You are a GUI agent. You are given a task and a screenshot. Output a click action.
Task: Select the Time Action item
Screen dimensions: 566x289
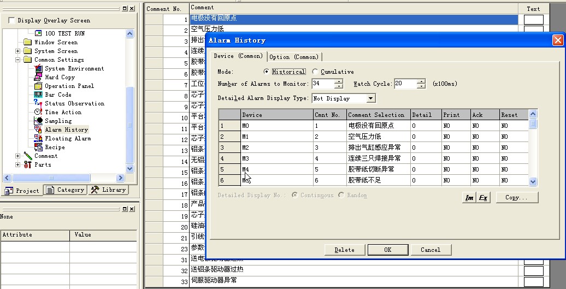tap(63, 112)
